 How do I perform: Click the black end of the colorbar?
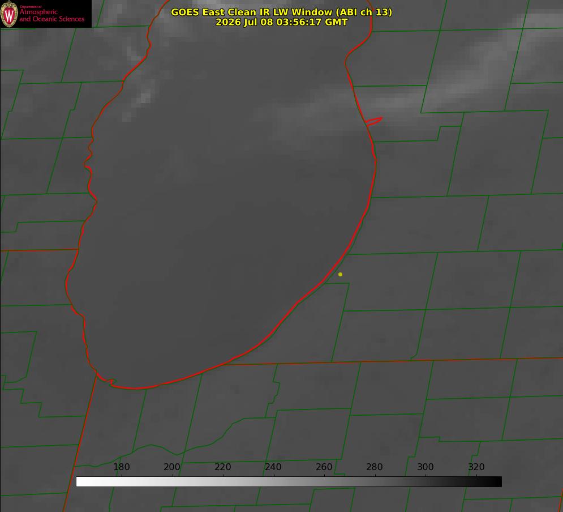click(x=496, y=482)
